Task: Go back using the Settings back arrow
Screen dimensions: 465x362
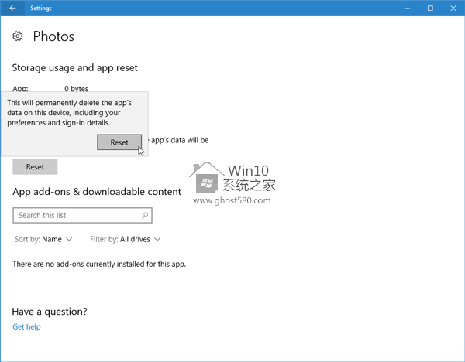Action: [x=12, y=8]
